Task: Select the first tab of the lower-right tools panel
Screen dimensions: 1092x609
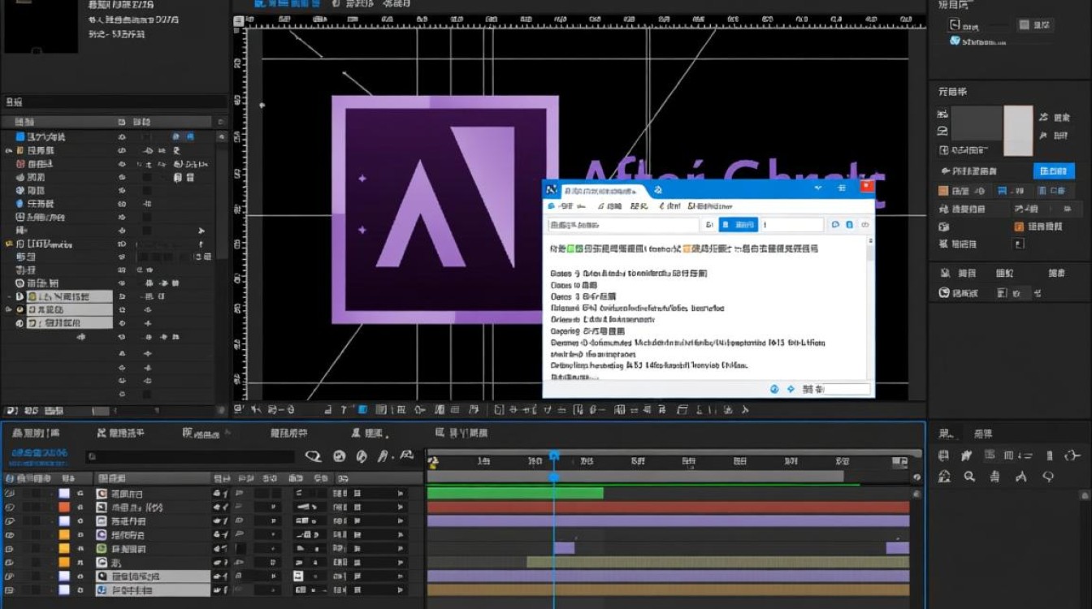Action: (945, 434)
